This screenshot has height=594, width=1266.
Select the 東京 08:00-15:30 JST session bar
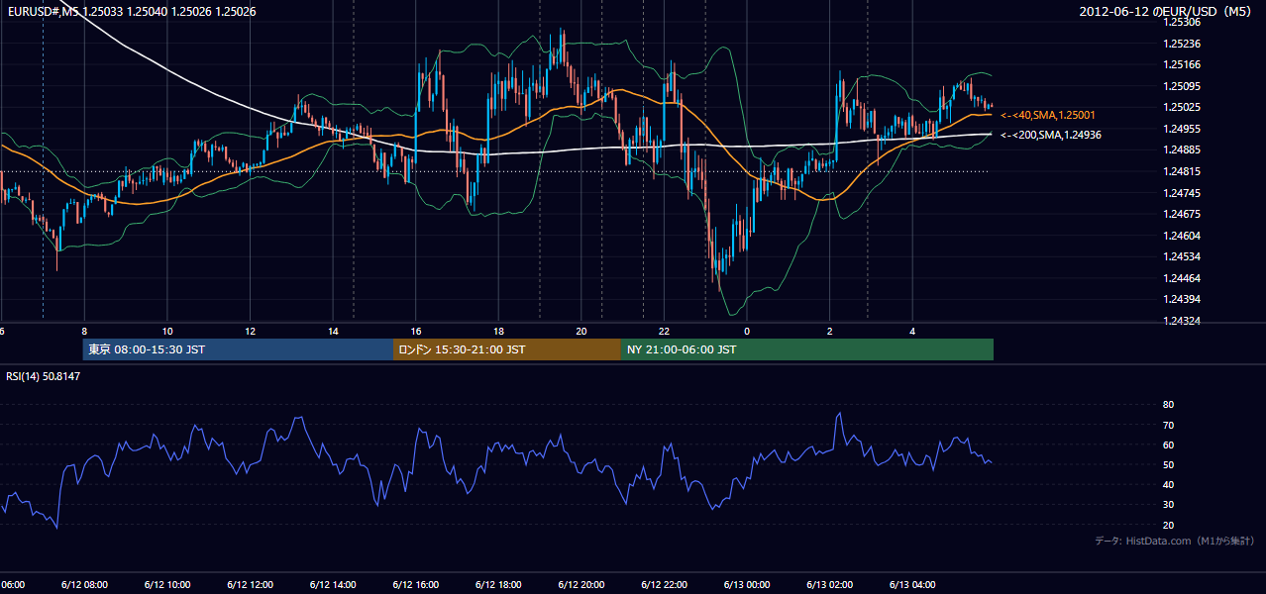pyautogui.click(x=238, y=349)
